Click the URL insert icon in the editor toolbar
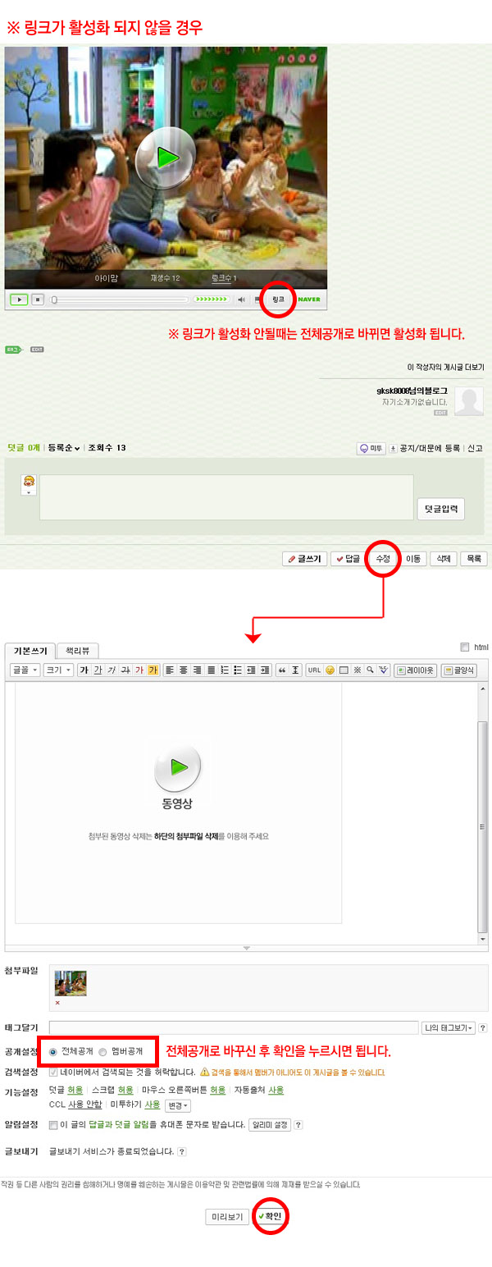Viewport: 492px width, 1267px height. (x=314, y=670)
